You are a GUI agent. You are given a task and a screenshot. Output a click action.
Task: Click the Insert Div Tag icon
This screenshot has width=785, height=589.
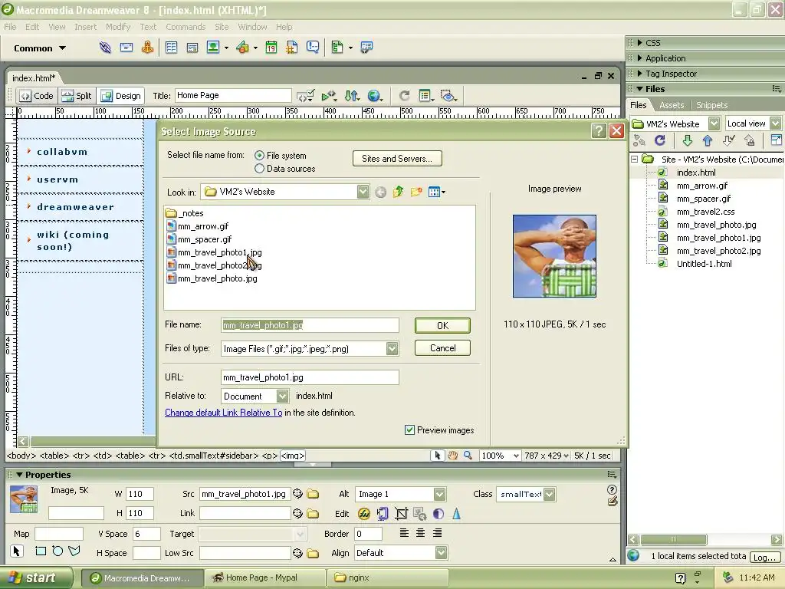click(192, 48)
